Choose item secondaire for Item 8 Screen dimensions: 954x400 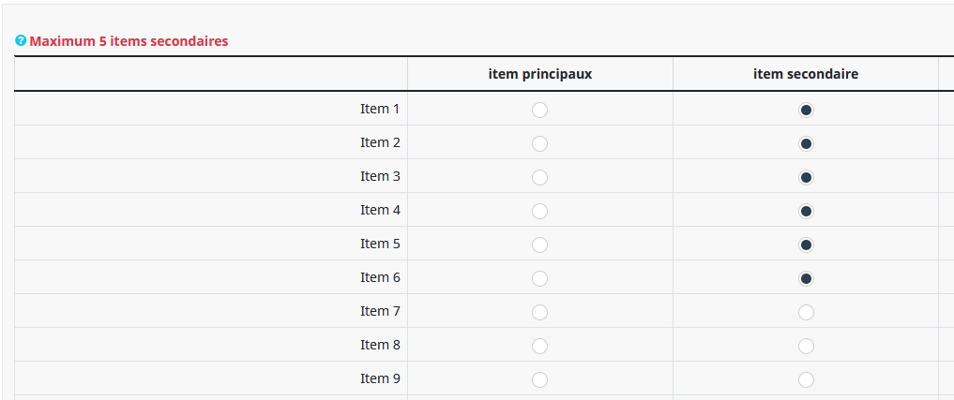coord(806,346)
